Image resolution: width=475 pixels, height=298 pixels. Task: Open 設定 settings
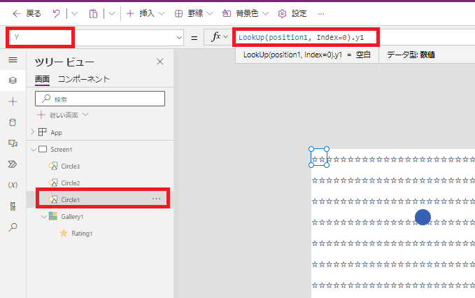(292, 13)
